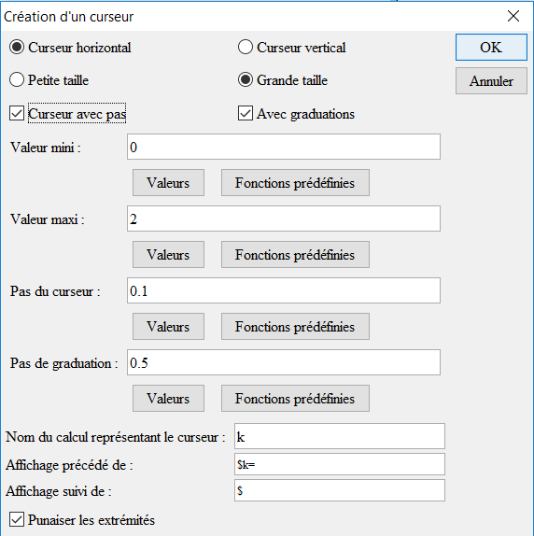Click the OK button
Viewport: 534px width, 536px height.
pyautogui.click(x=491, y=48)
